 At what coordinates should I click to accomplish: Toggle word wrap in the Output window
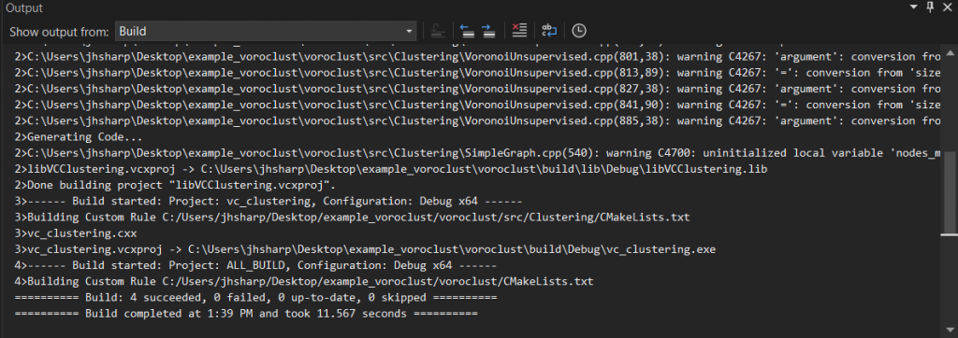[549, 31]
